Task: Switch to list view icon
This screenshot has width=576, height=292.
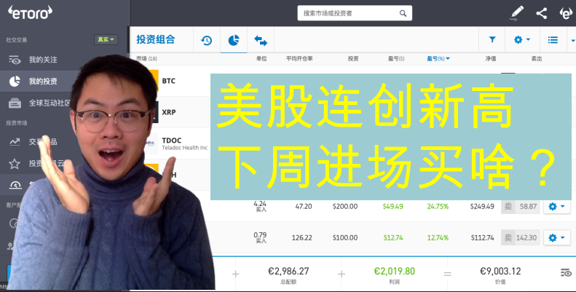Action: [553, 39]
